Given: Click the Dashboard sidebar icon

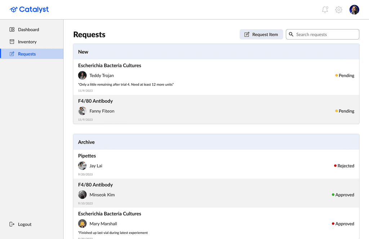Looking at the screenshot, I should point(12,29).
